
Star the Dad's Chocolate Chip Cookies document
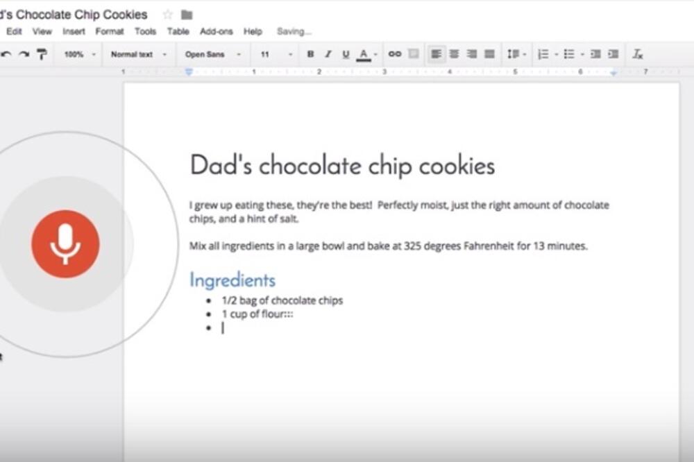point(167,14)
